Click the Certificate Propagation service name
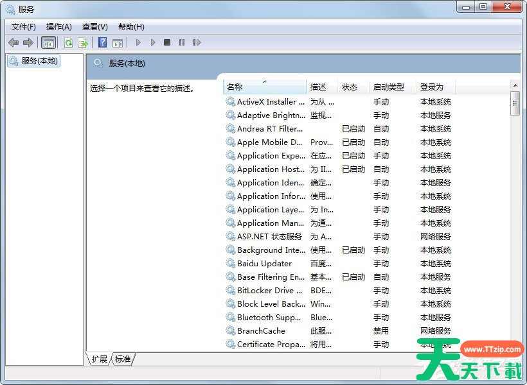The image size is (527, 385). (x=271, y=345)
